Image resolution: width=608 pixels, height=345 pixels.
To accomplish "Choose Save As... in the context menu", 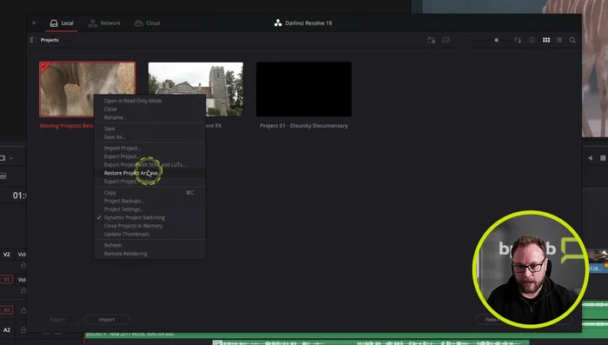I will coord(115,137).
